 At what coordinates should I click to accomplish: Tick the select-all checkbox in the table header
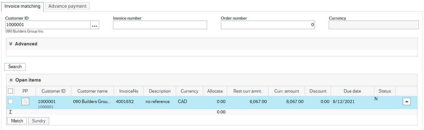click(x=10, y=91)
